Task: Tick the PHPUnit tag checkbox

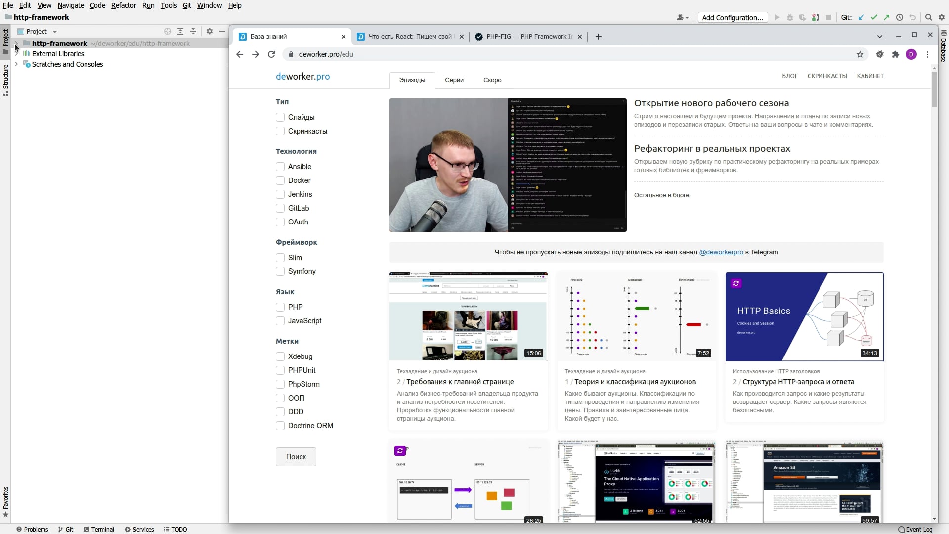Action: (280, 370)
